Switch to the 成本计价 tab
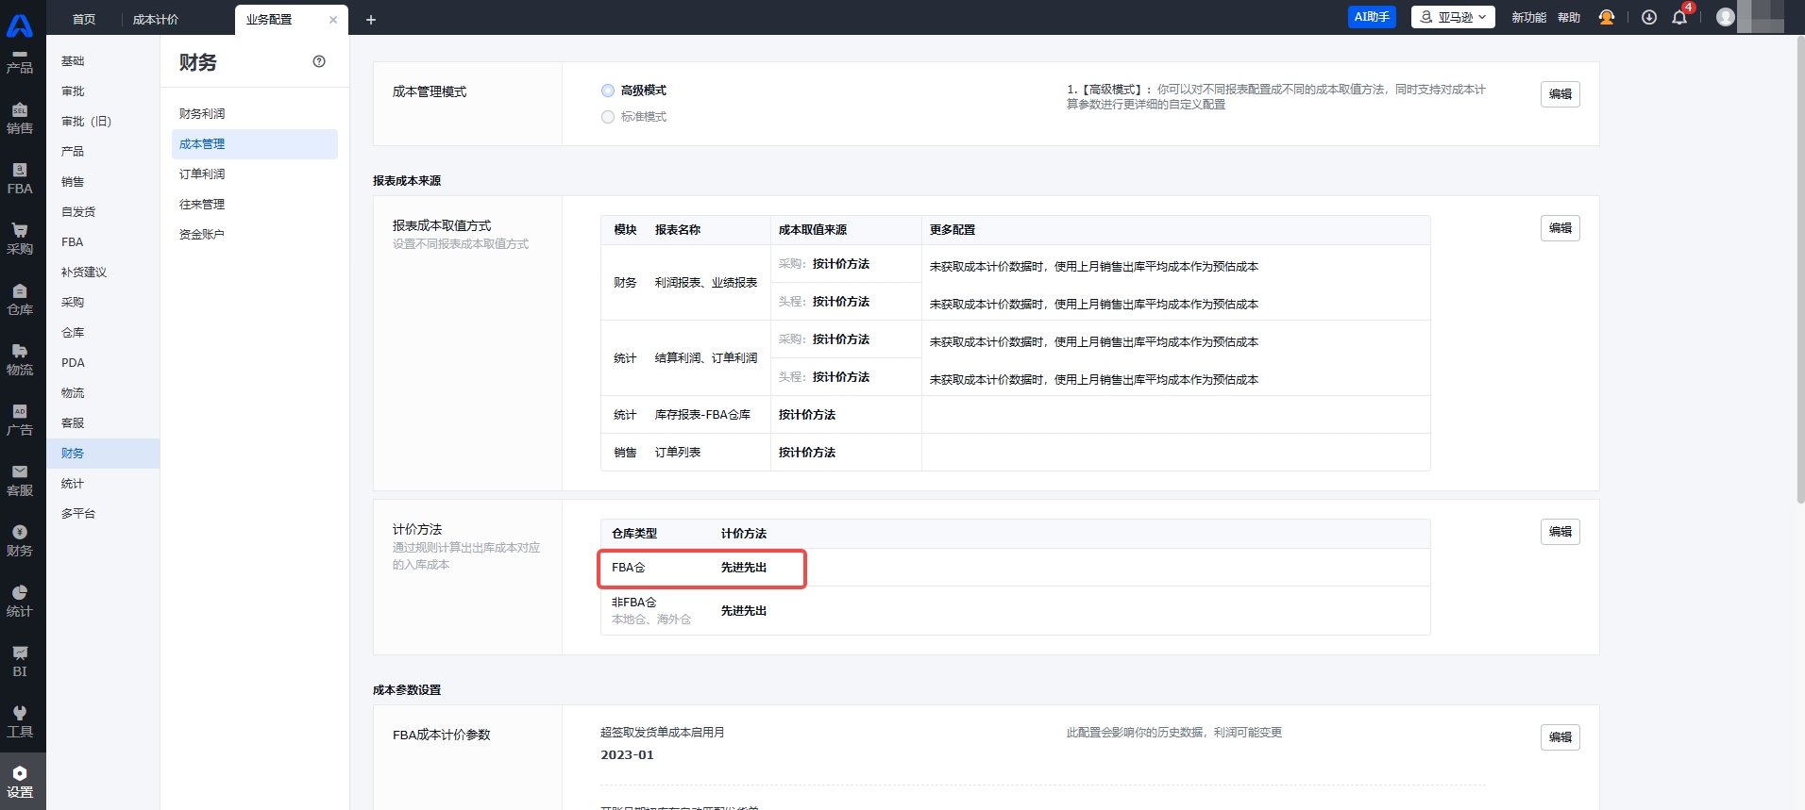 [x=156, y=20]
